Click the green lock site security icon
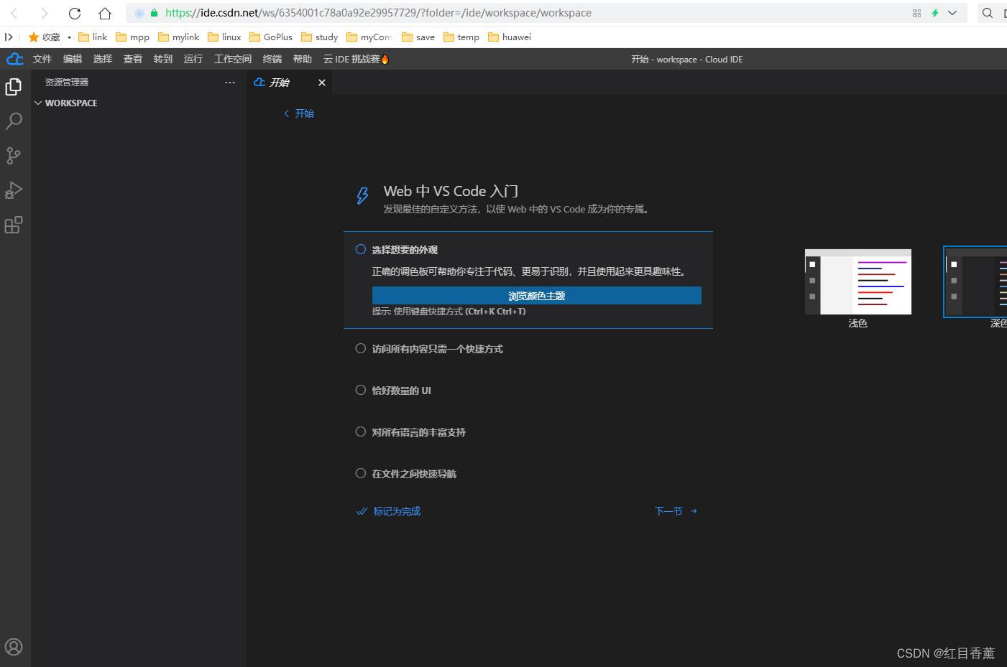The height and width of the screenshot is (667, 1007). pos(154,13)
